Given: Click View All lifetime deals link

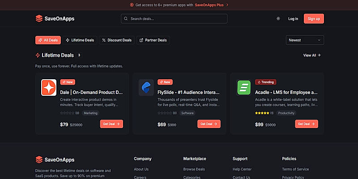Looking at the screenshot, I should pos(312,55).
